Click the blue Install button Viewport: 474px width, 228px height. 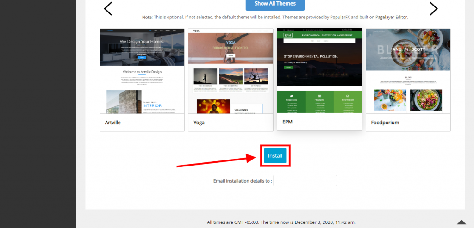[x=275, y=156]
